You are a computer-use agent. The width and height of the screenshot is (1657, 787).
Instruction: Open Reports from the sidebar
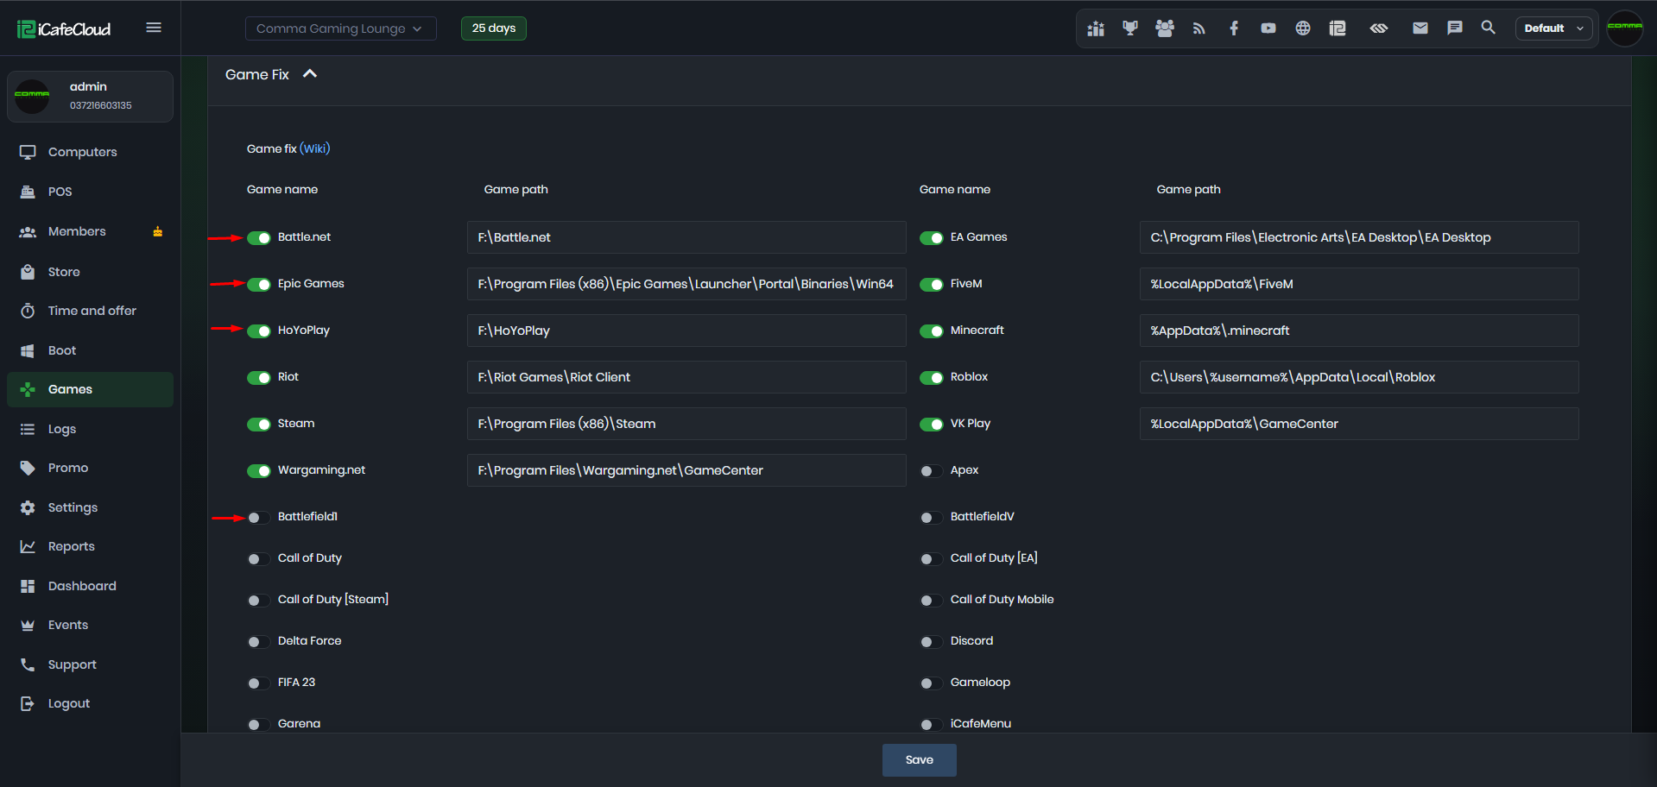click(90, 546)
